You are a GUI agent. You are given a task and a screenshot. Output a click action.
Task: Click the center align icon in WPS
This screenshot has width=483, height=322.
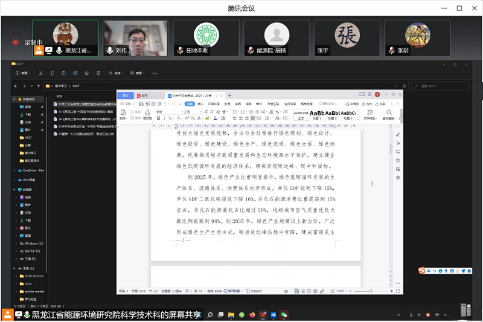(241, 118)
